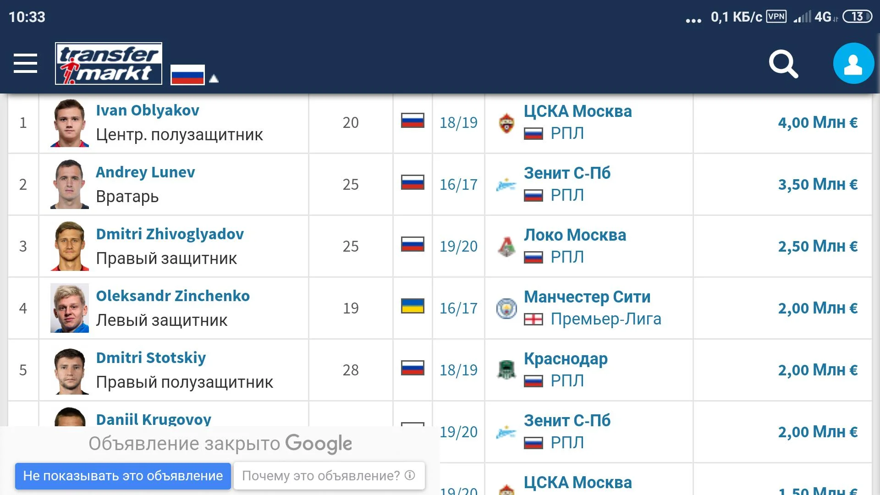This screenshot has width=880, height=495.
Task: Open Andrey Lunev's photo thumbnail
Action: pos(70,184)
